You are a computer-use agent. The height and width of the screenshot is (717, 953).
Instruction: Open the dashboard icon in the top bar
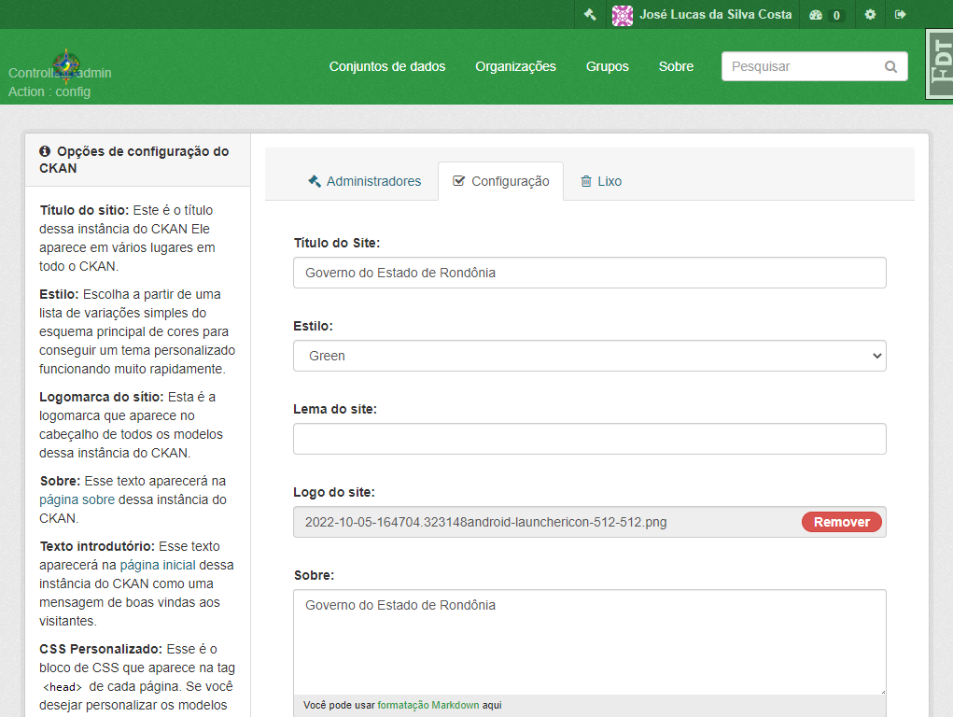pyautogui.click(x=816, y=15)
